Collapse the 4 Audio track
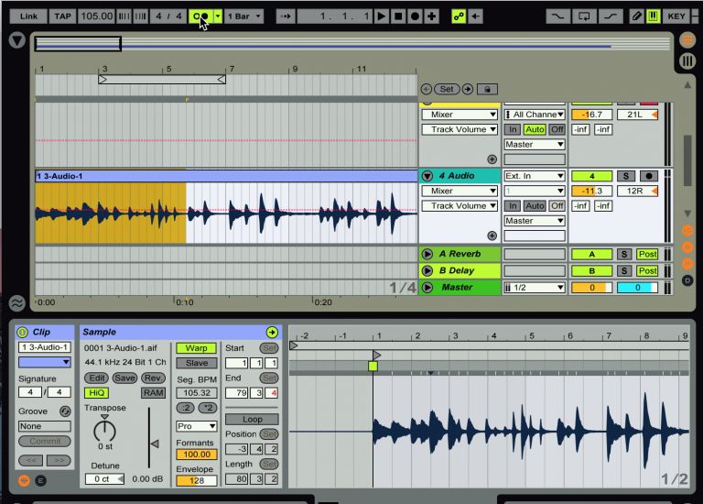 pyautogui.click(x=427, y=176)
